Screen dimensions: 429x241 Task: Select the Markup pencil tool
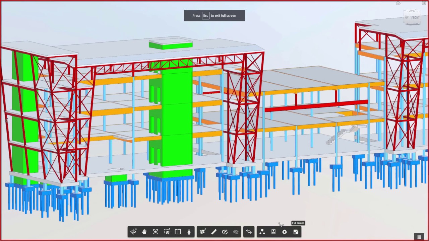(225, 232)
